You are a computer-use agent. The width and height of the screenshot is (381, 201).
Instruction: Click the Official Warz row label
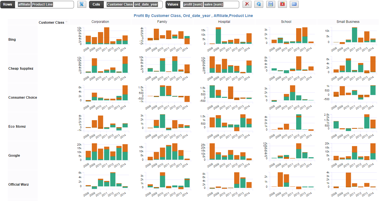pyautogui.click(x=18, y=185)
